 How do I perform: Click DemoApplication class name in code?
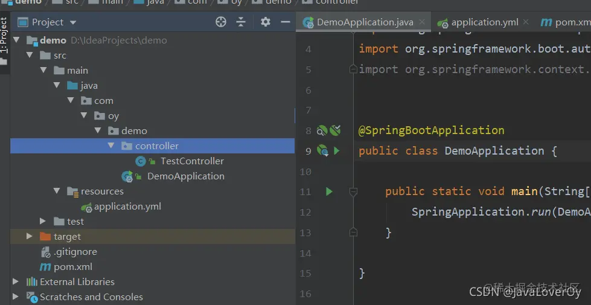coord(494,151)
